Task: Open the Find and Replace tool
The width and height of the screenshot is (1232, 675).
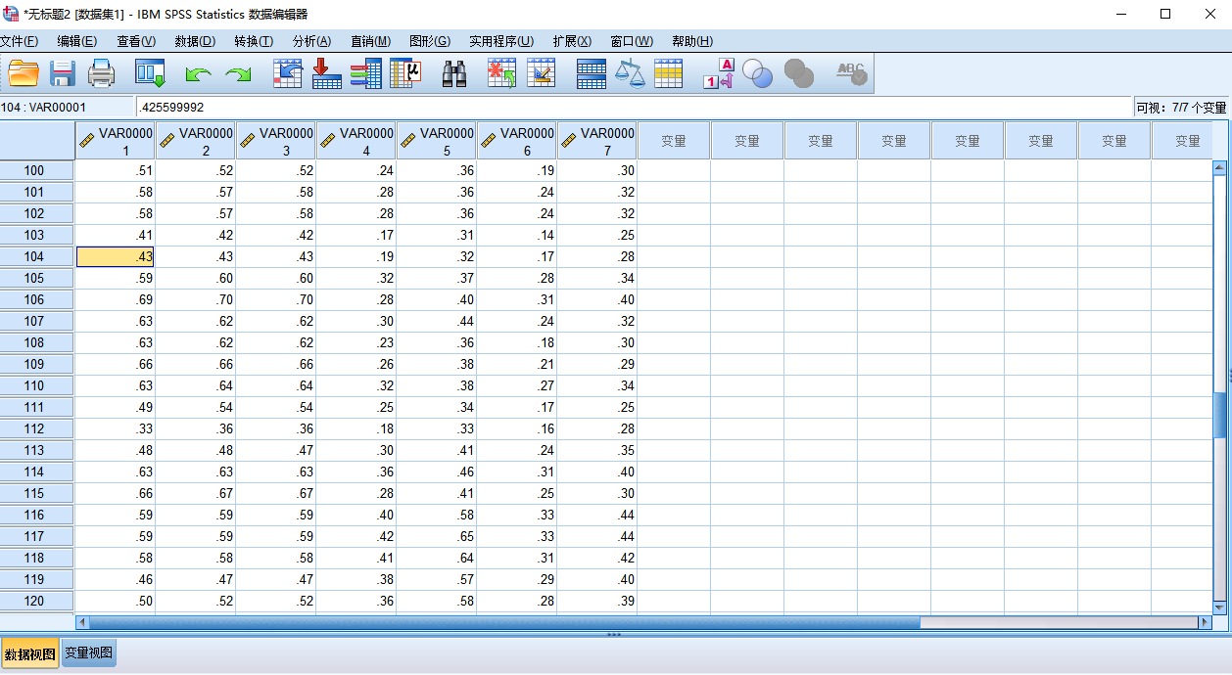Action: click(453, 72)
